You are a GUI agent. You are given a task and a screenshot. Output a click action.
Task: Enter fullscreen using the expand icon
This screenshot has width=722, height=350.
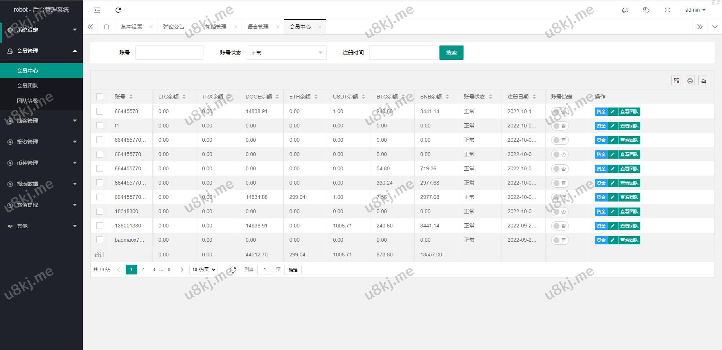[x=667, y=10]
